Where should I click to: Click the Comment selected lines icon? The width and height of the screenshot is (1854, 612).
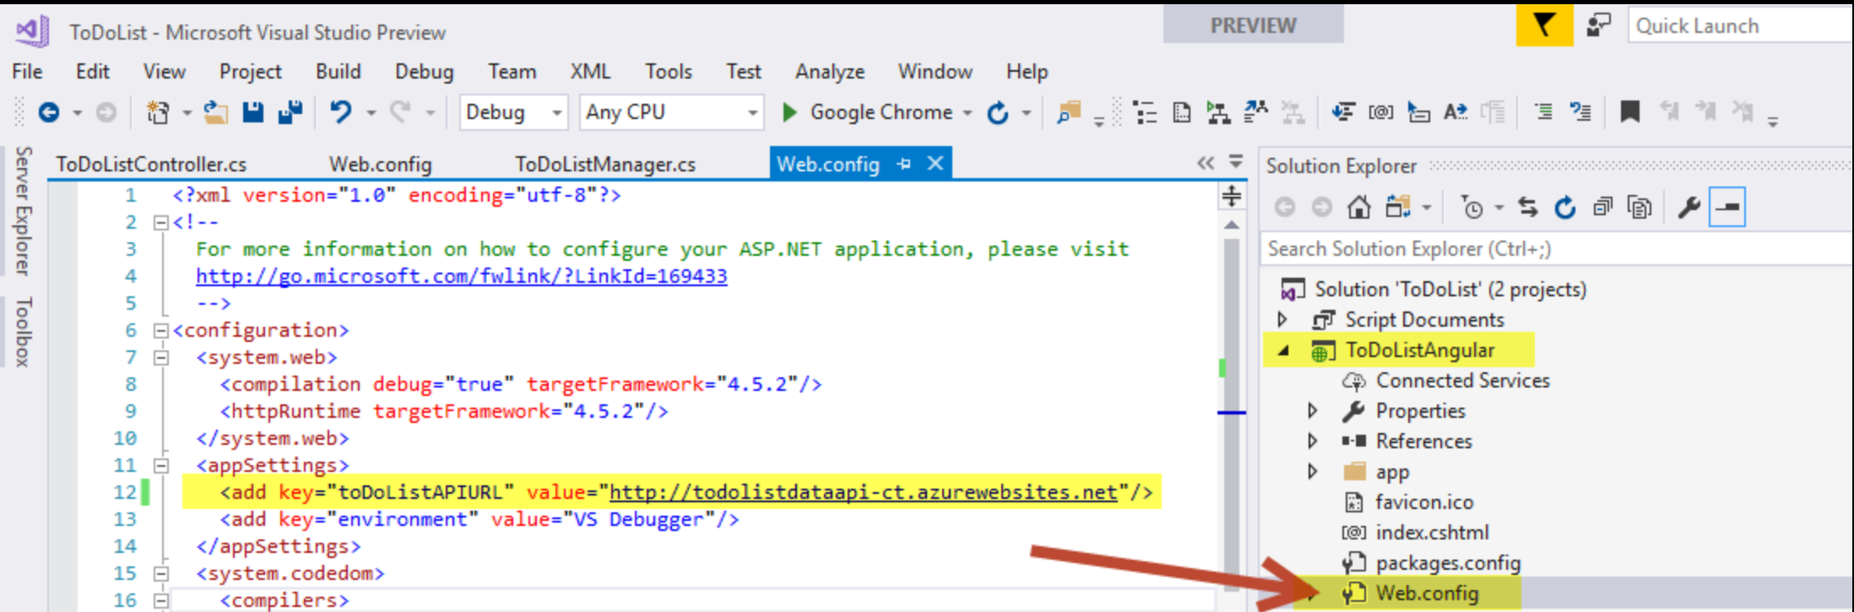[1543, 111]
